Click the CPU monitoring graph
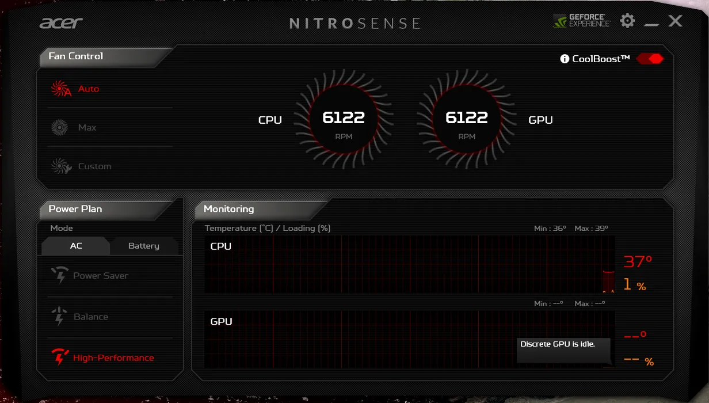The height and width of the screenshot is (403, 709). (410, 264)
